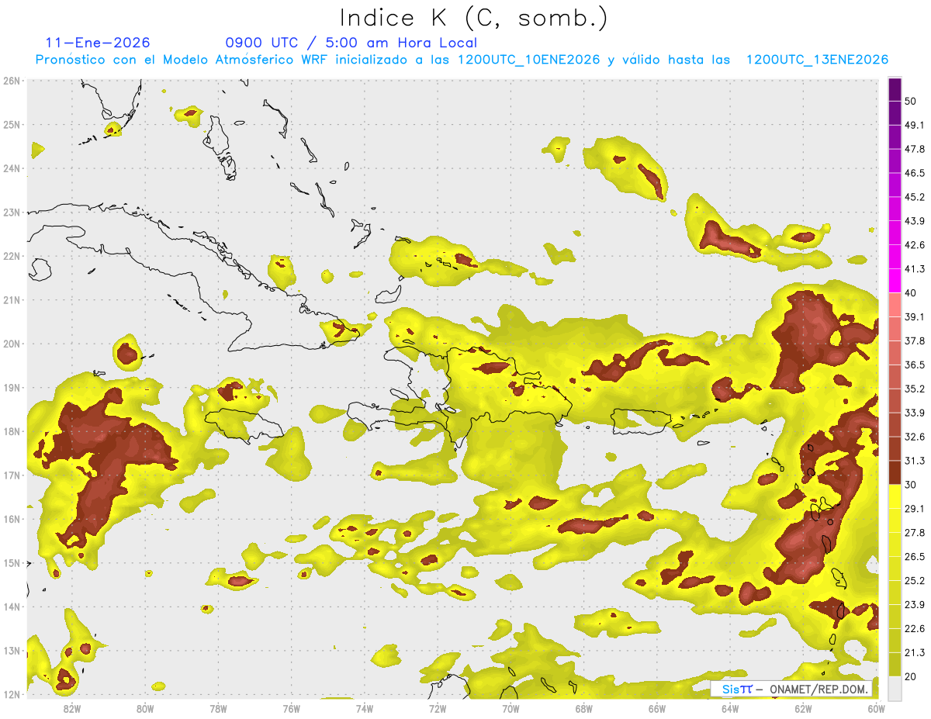The image size is (931, 719).
Task: Click the "21N" latitude axis label
Action: tap(12, 300)
